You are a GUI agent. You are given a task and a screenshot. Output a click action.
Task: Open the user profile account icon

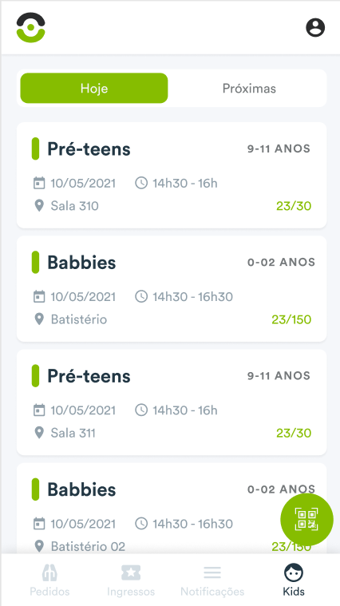(x=315, y=28)
